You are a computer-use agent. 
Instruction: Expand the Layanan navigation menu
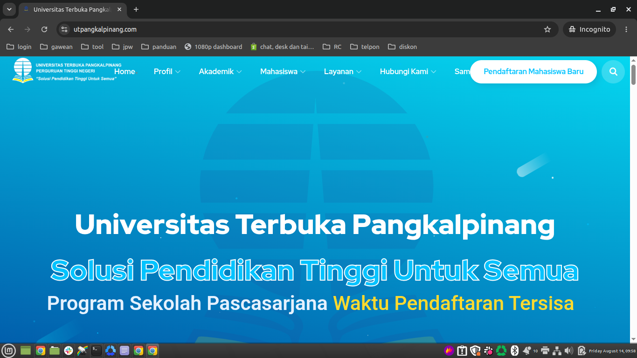click(343, 71)
